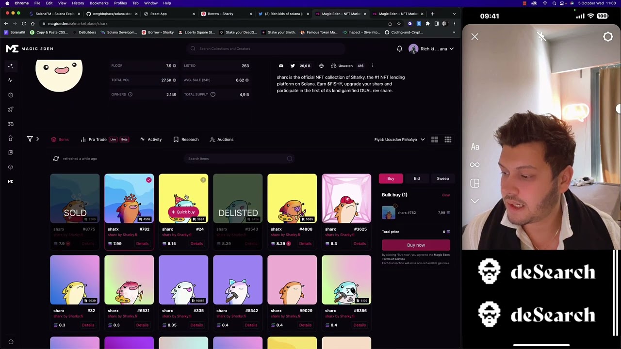Open the Auctions tab

click(221, 140)
